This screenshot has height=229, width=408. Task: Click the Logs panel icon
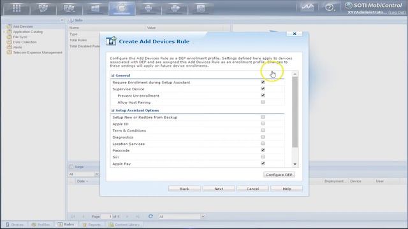point(71,167)
